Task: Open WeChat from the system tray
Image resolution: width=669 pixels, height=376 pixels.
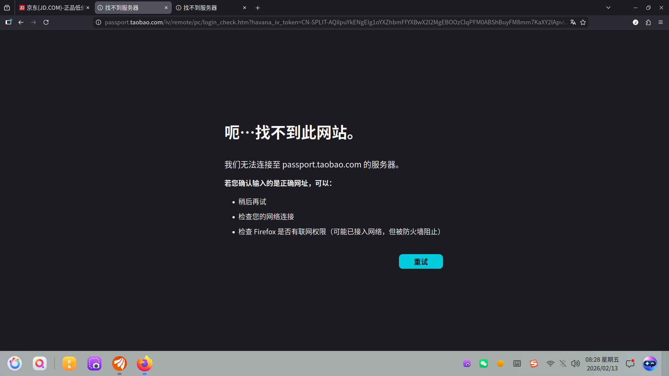Action: click(x=484, y=363)
